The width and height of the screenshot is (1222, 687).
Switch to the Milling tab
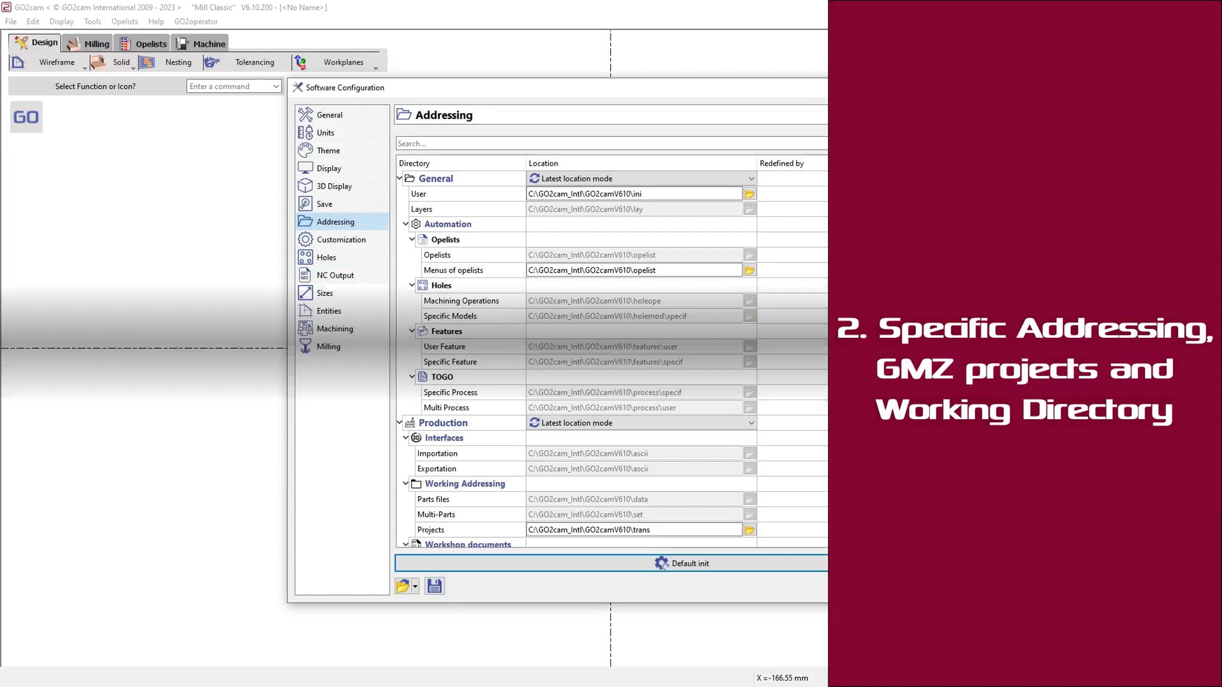click(x=89, y=44)
